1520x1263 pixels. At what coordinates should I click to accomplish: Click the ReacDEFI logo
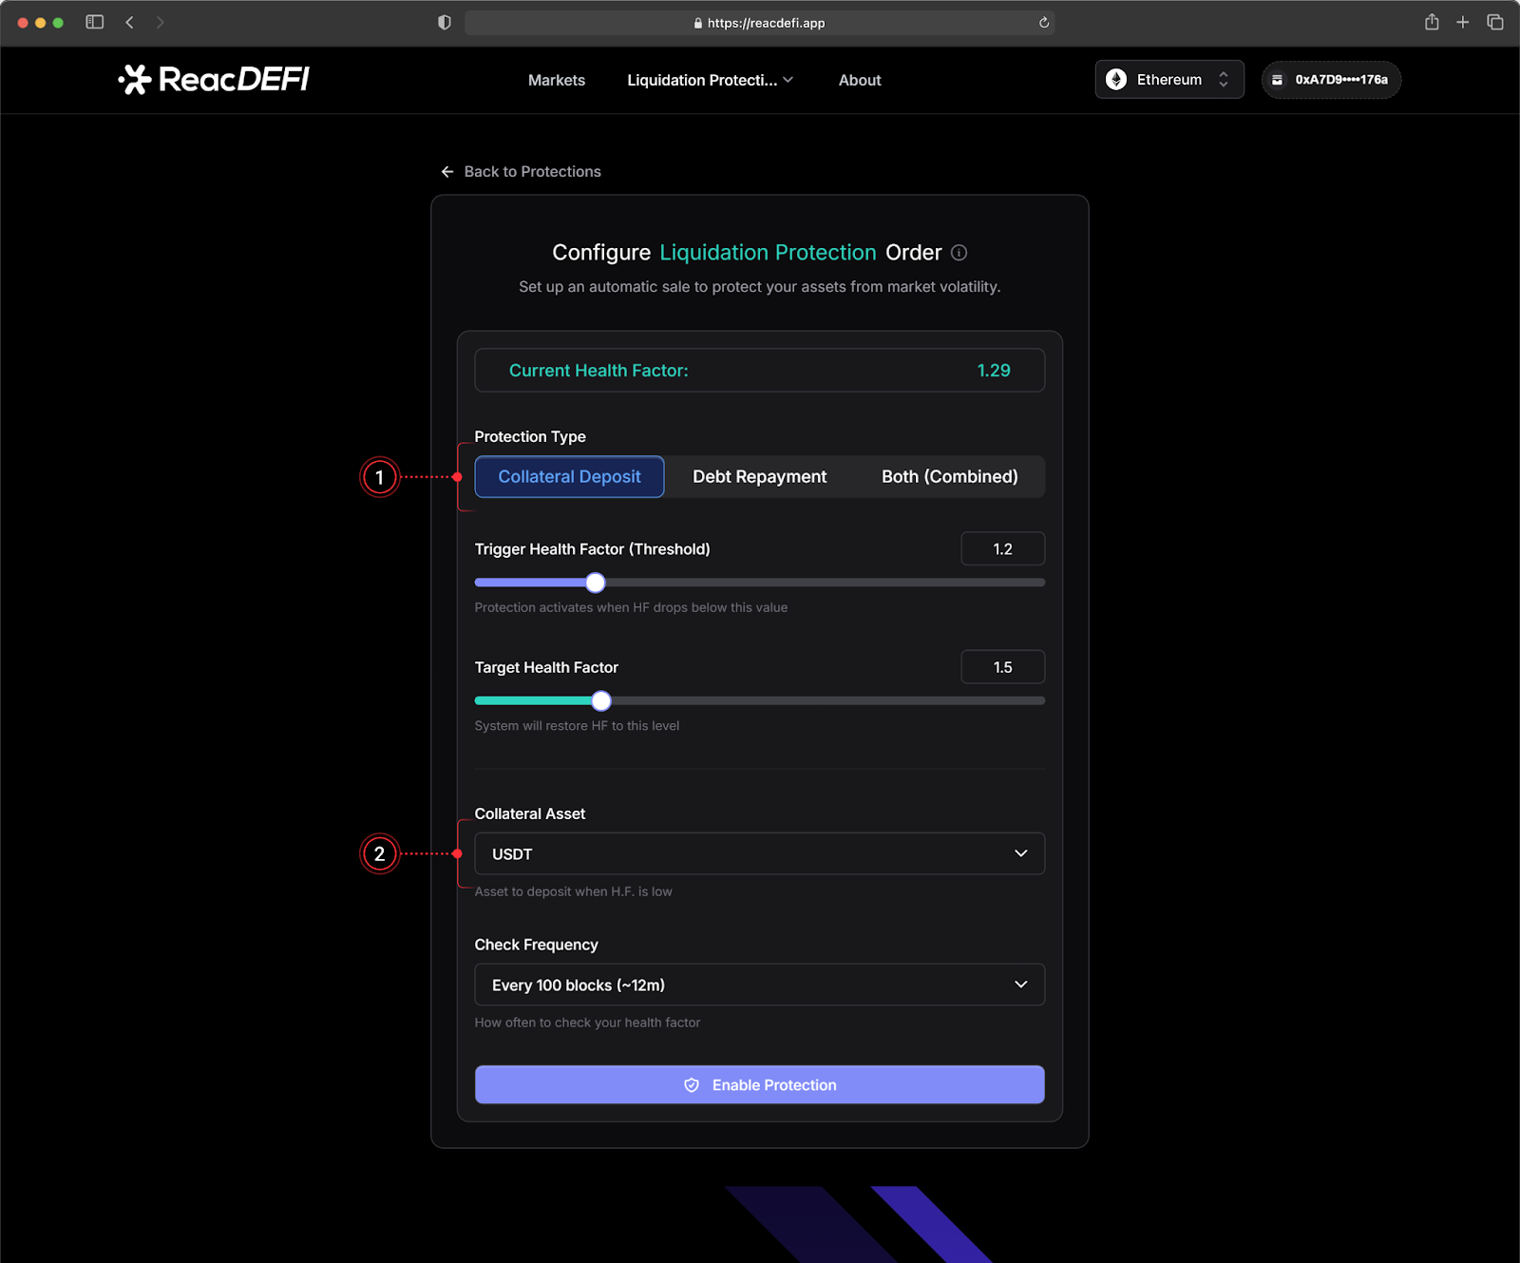[x=214, y=80]
